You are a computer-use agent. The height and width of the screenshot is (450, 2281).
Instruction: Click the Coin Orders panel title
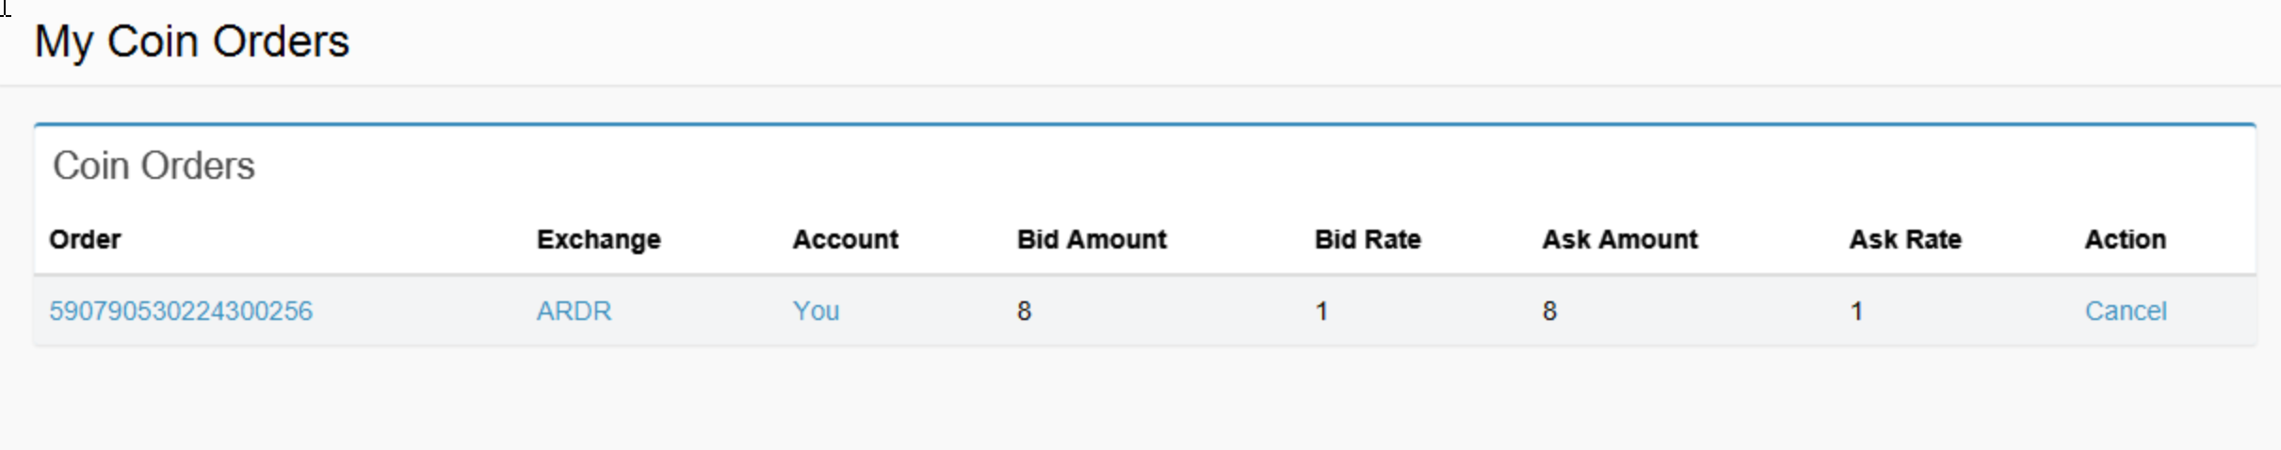(154, 167)
